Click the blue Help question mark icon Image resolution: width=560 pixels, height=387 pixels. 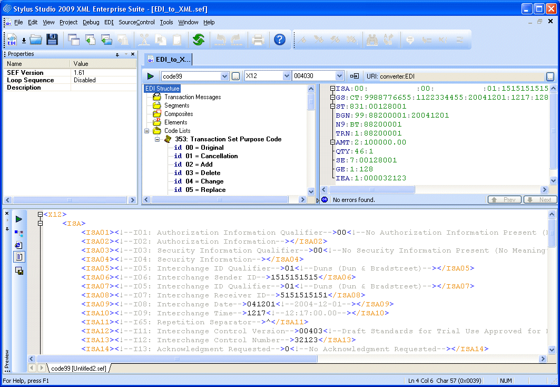(280, 40)
